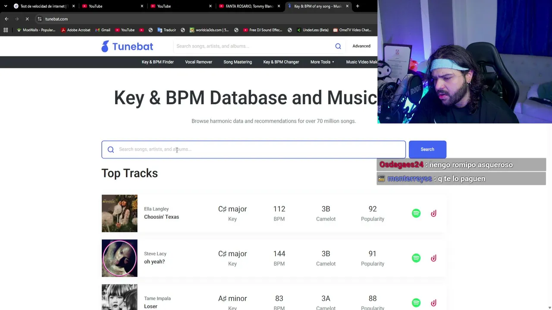Screen dimensions: 552x310
Task: Click the Choosin' Texas album cover
Action: (119, 214)
